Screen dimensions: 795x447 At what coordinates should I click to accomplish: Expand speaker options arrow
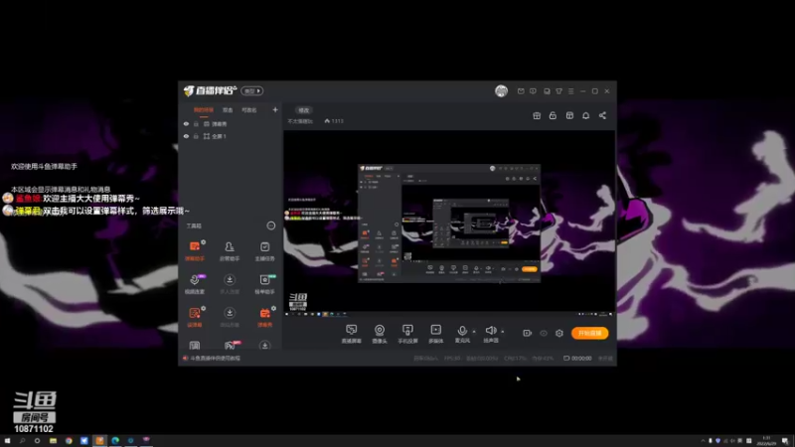click(503, 332)
